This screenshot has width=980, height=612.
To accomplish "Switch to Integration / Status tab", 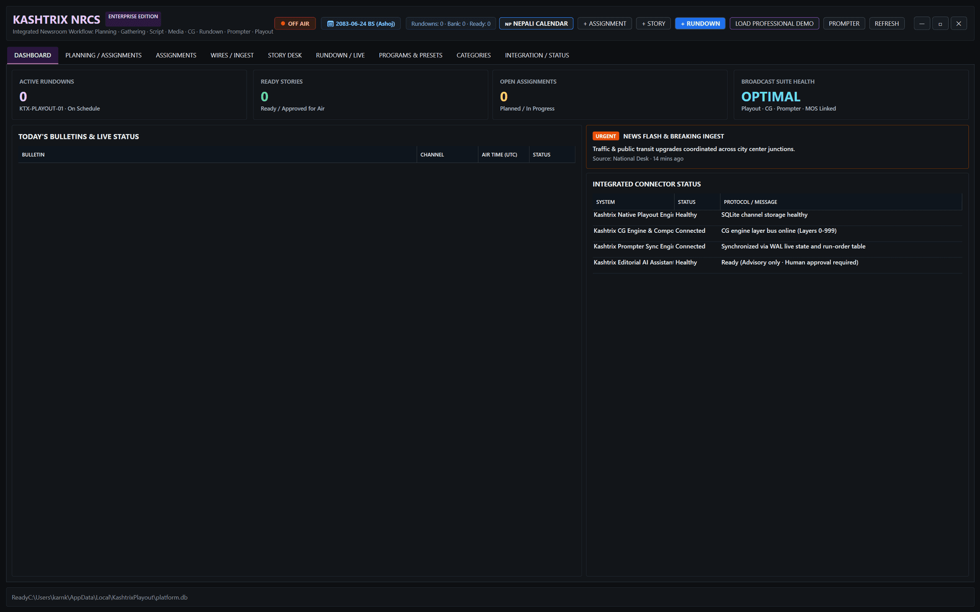I will pos(536,55).
